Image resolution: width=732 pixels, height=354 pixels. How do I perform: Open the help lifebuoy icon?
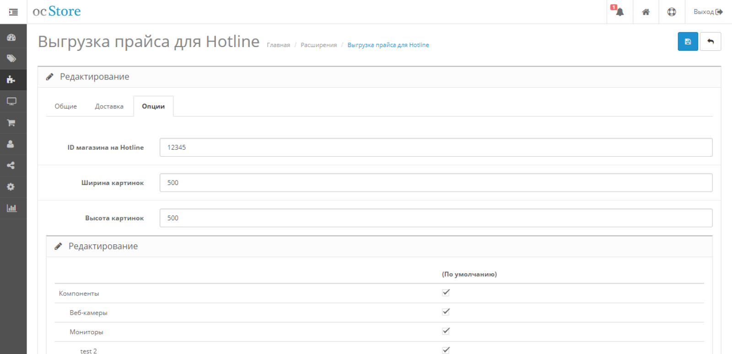pyautogui.click(x=672, y=12)
